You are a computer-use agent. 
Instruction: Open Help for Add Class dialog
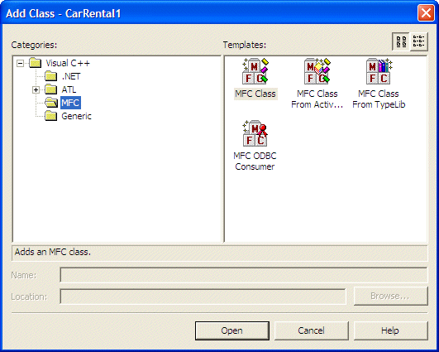pyautogui.click(x=390, y=330)
